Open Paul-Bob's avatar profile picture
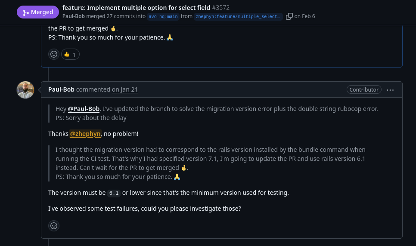The width and height of the screenshot is (416, 246). click(x=25, y=90)
